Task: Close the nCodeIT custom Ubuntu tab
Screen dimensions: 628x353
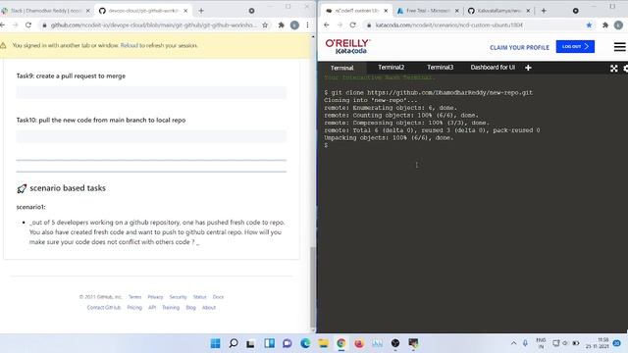Action: point(386,11)
